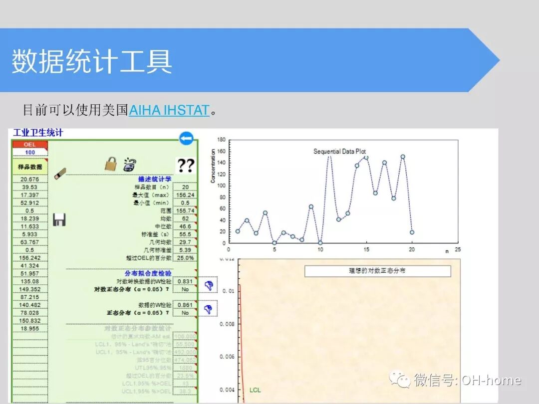Click the median value cell 46.6

[185, 226]
